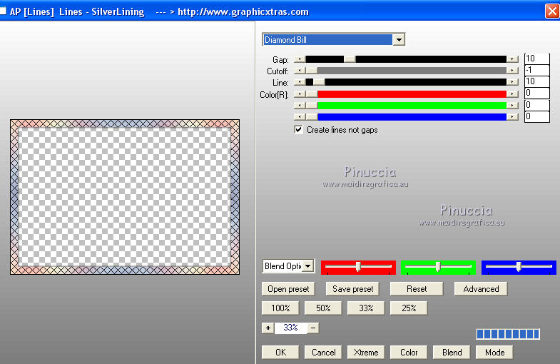Click the Reset button
The height and width of the screenshot is (364, 560).
tap(417, 288)
